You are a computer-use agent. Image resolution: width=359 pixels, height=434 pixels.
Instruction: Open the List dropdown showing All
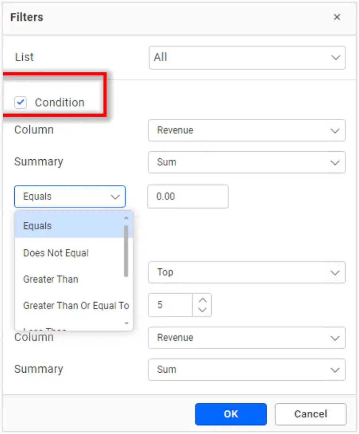(x=247, y=57)
